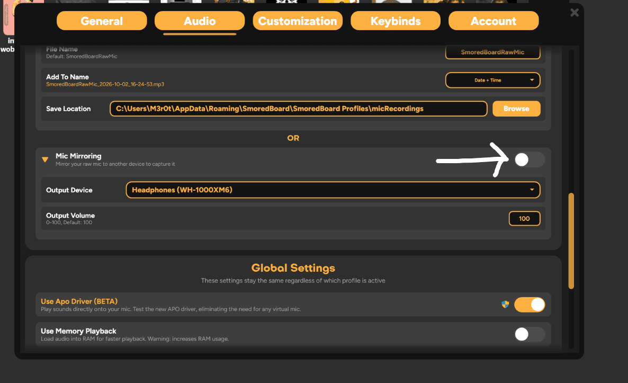Image resolution: width=628 pixels, height=383 pixels.
Task: Click the Output Volume label
Action: click(70, 215)
